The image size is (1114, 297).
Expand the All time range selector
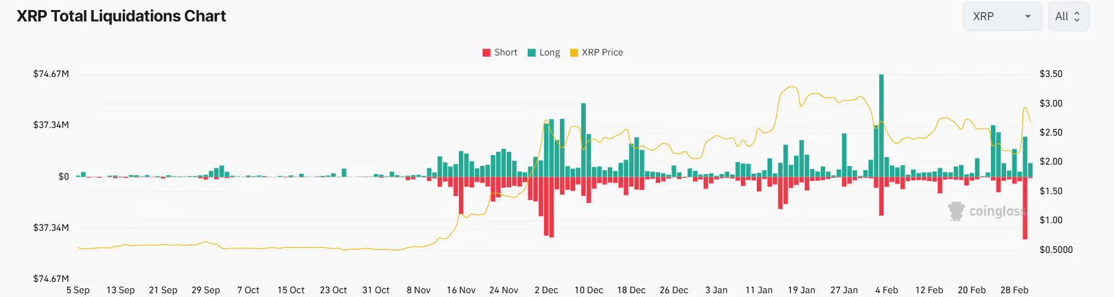coord(1068,16)
